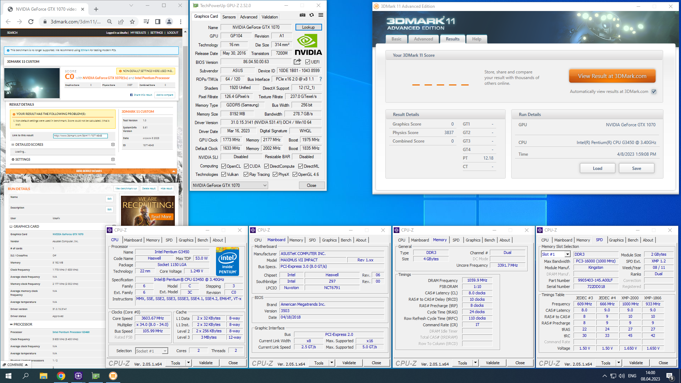Click the Lookup button in GPU-Z
This screenshot has height=383, width=681.
point(308,27)
